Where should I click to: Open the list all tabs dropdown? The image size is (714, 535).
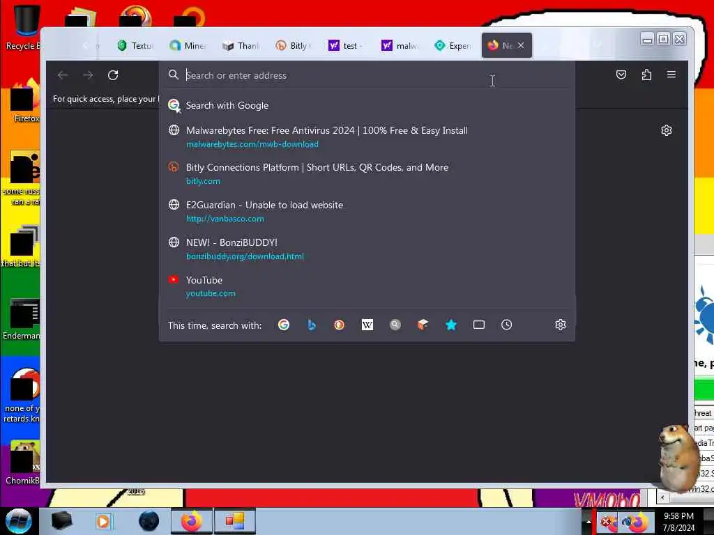point(598,45)
